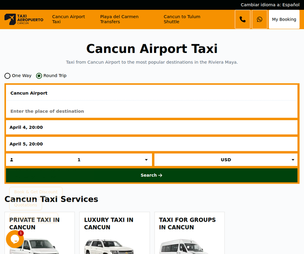Image resolution: width=304 pixels, height=254 pixels.
Task: Click the white SUV luxury taxi image
Action: click(109, 247)
